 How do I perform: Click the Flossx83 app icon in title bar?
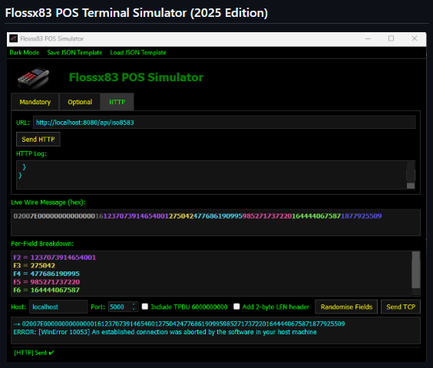(x=13, y=38)
